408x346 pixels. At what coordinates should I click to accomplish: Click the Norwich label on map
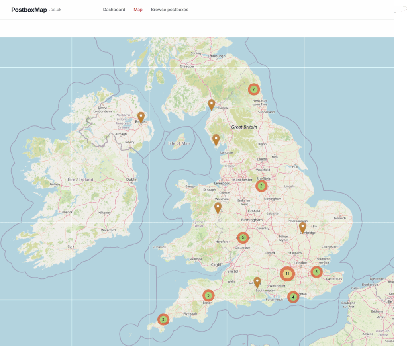click(340, 218)
